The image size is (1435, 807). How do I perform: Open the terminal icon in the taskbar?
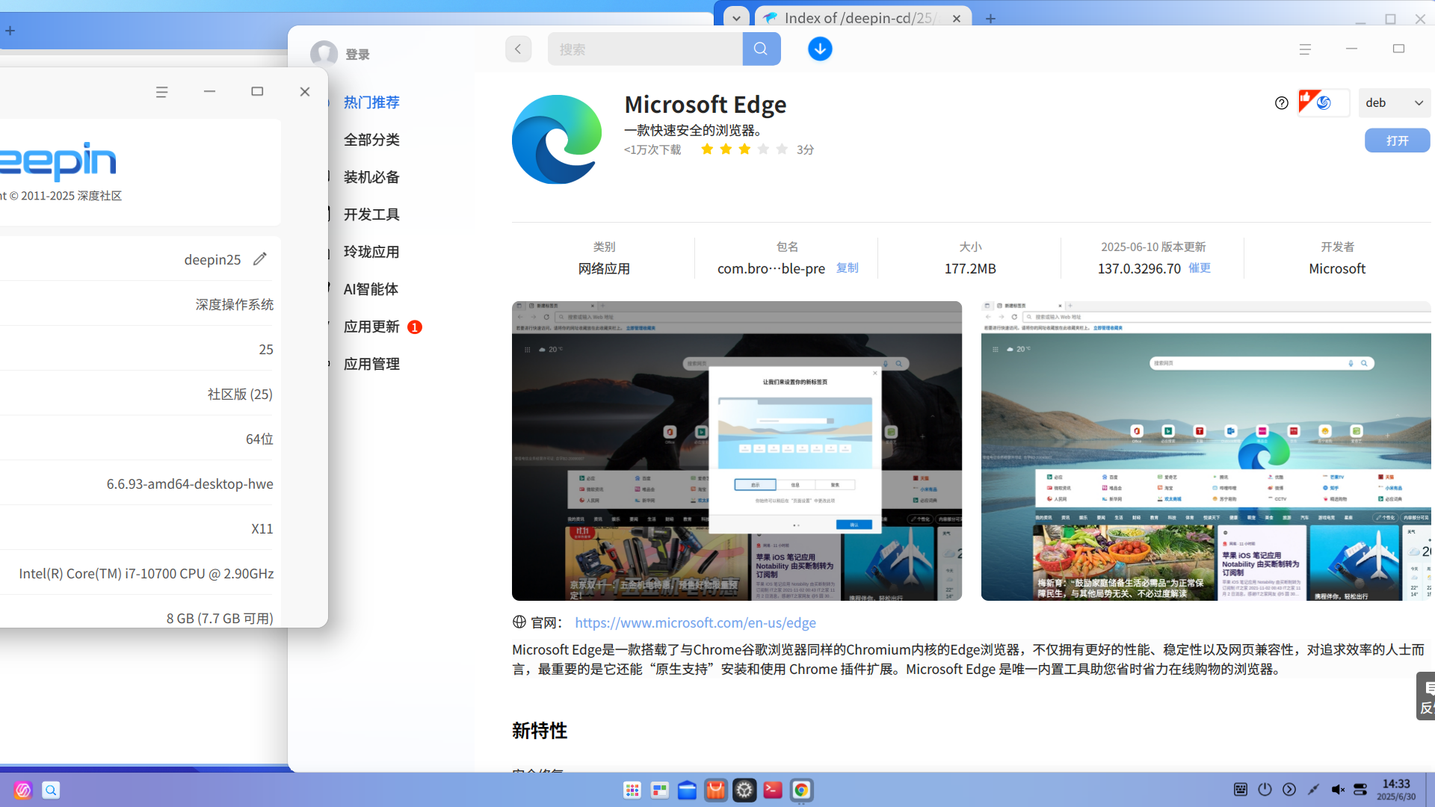pyautogui.click(x=773, y=790)
